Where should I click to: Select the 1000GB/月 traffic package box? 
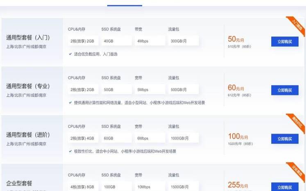coord(184,138)
